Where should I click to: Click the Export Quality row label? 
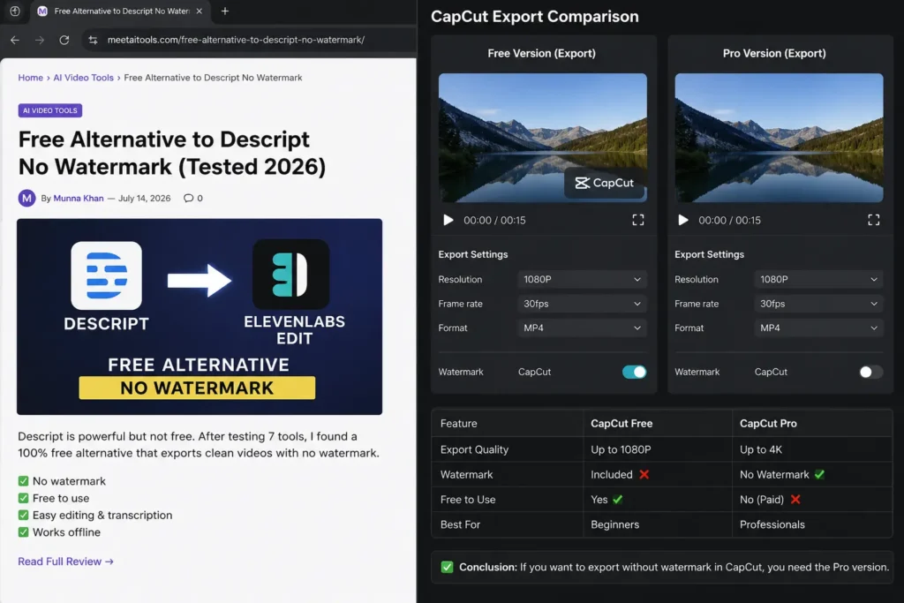(474, 449)
